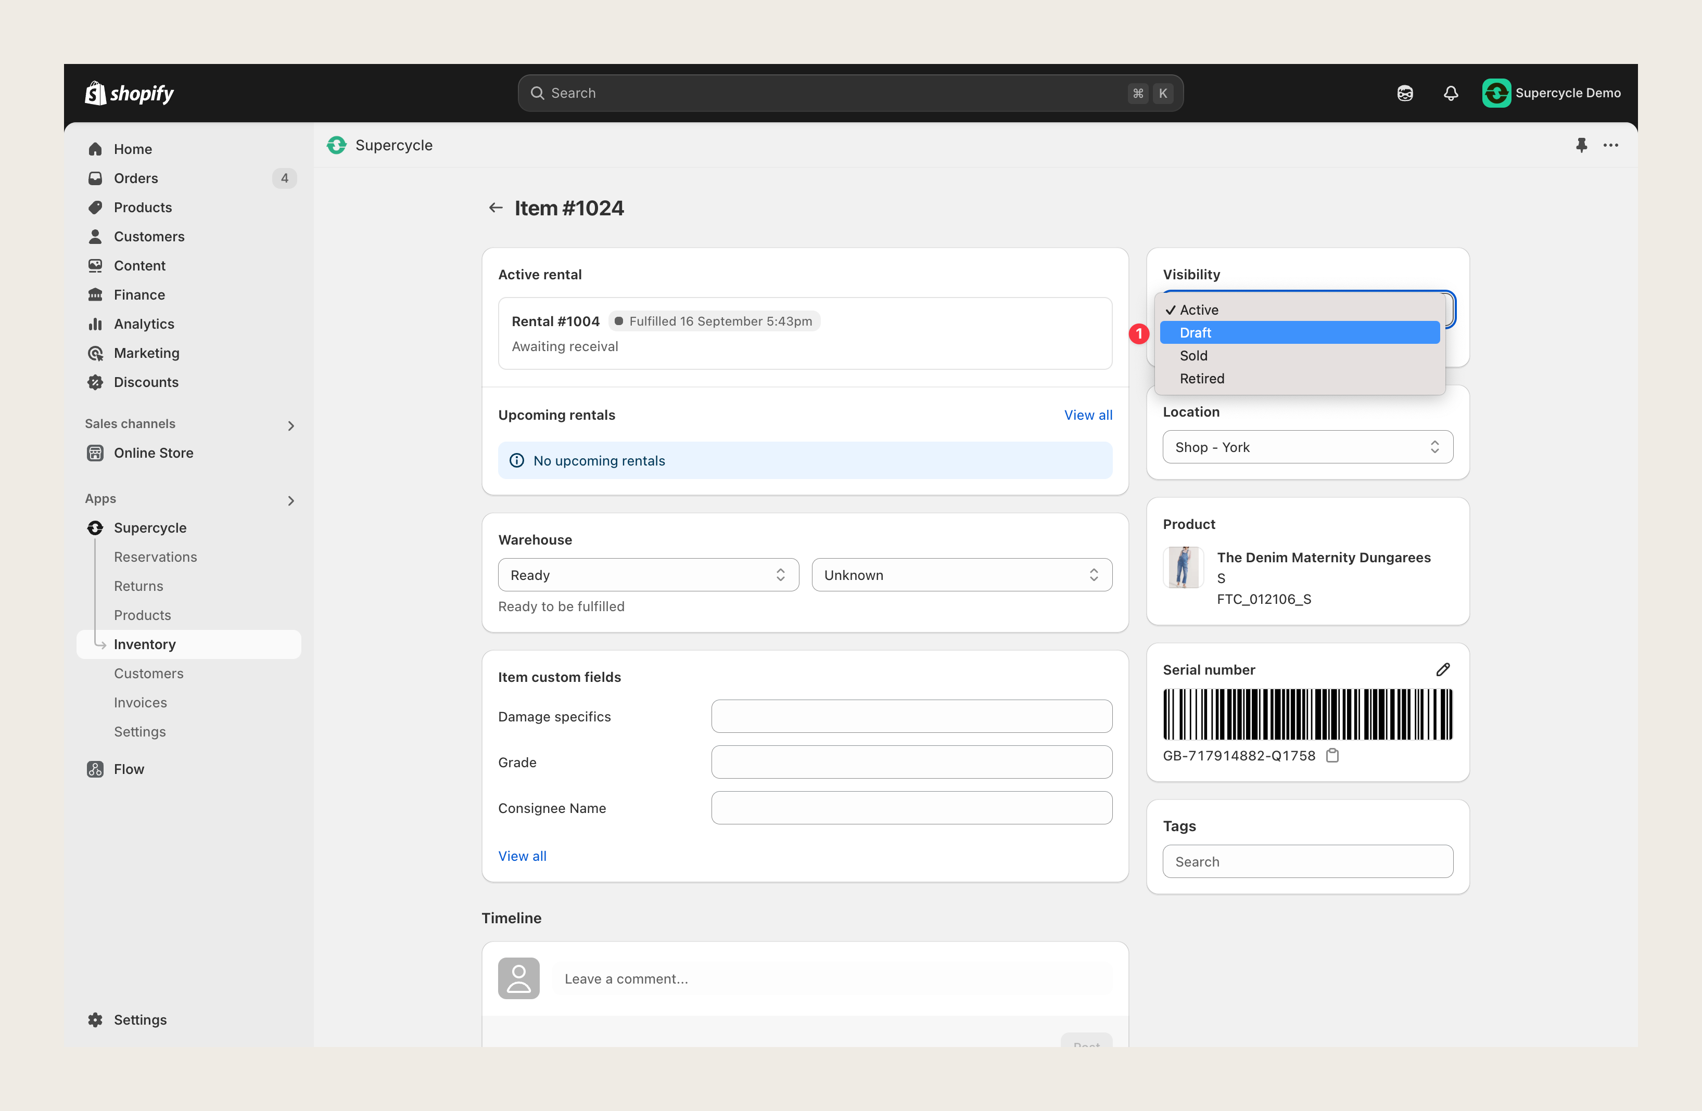Open Rental #1004 active rental card

[x=805, y=333]
